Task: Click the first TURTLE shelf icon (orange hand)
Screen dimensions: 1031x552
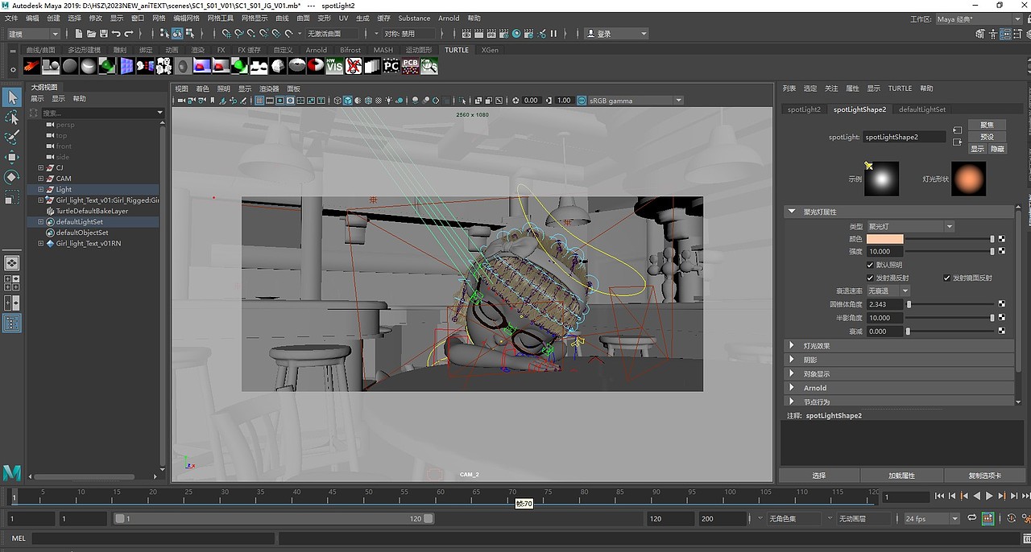Action: [x=32, y=66]
